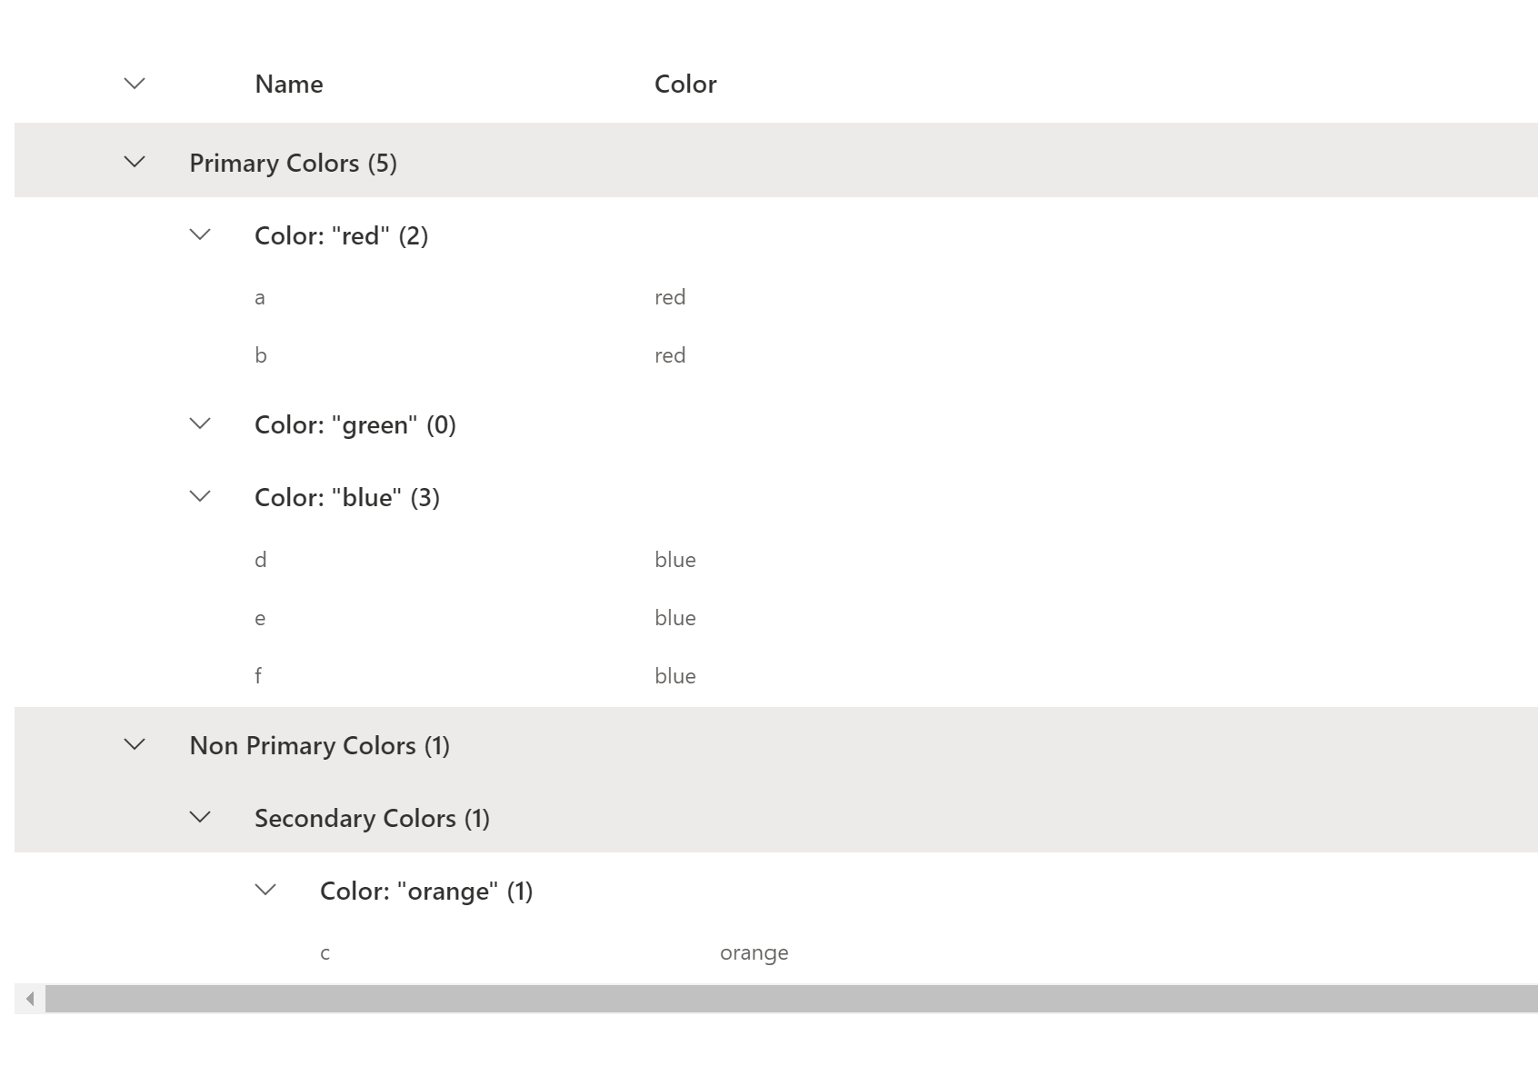Collapse the Primary Colors group chevron
1538x1076 pixels.
click(134, 162)
